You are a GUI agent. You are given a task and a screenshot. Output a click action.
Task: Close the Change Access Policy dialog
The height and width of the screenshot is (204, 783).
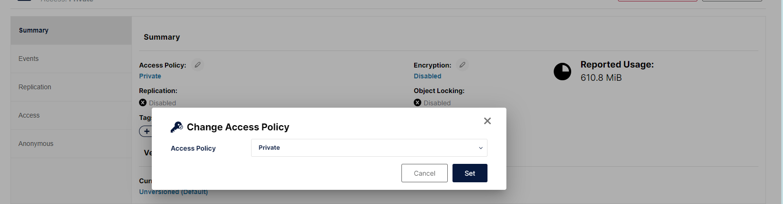click(x=487, y=121)
